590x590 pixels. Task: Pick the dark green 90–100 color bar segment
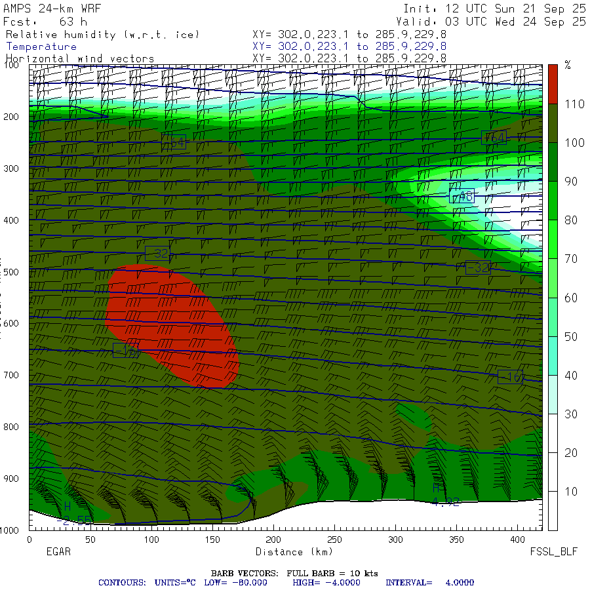(553, 162)
